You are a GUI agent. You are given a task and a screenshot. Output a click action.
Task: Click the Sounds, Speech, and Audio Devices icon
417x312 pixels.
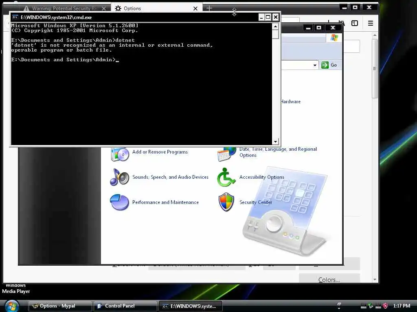(x=120, y=177)
